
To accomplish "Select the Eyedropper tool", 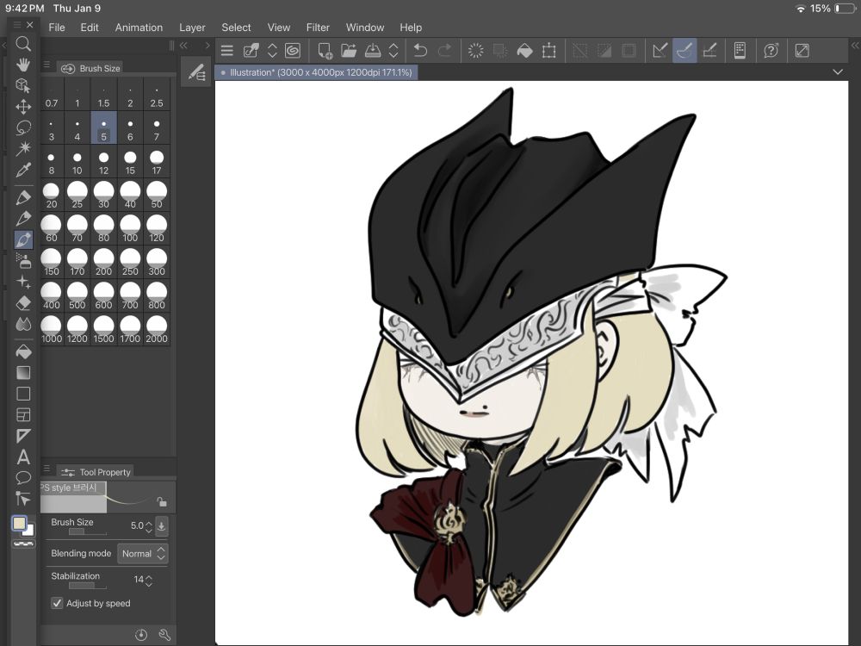I will coord(23,170).
